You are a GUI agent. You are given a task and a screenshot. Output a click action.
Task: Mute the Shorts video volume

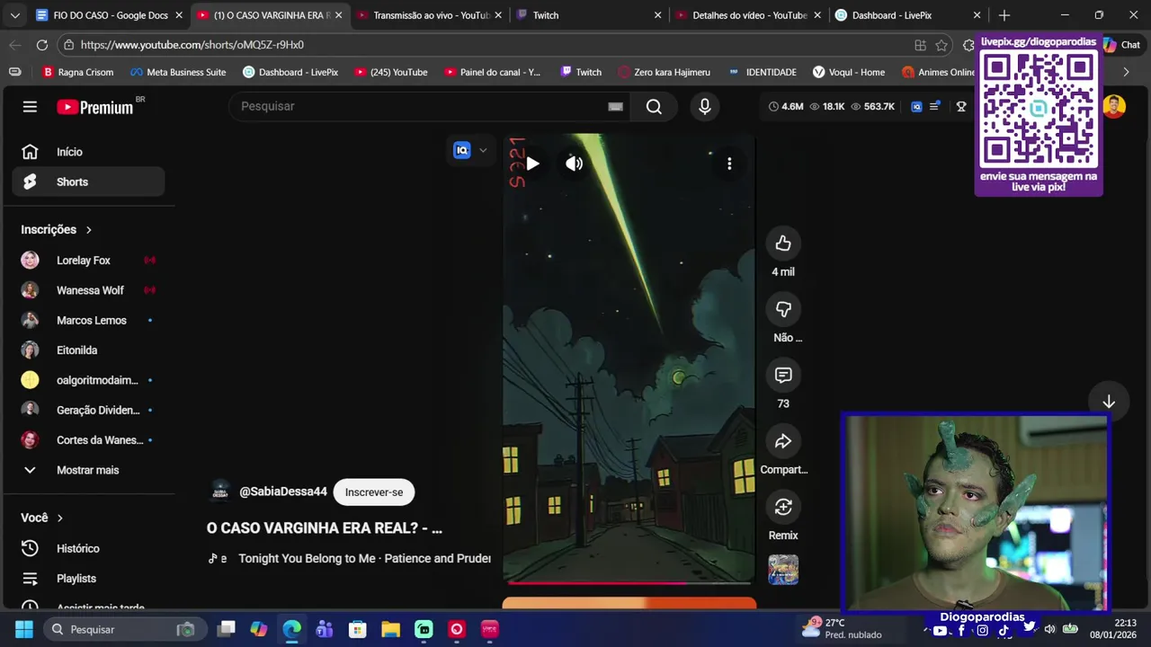point(574,164)
